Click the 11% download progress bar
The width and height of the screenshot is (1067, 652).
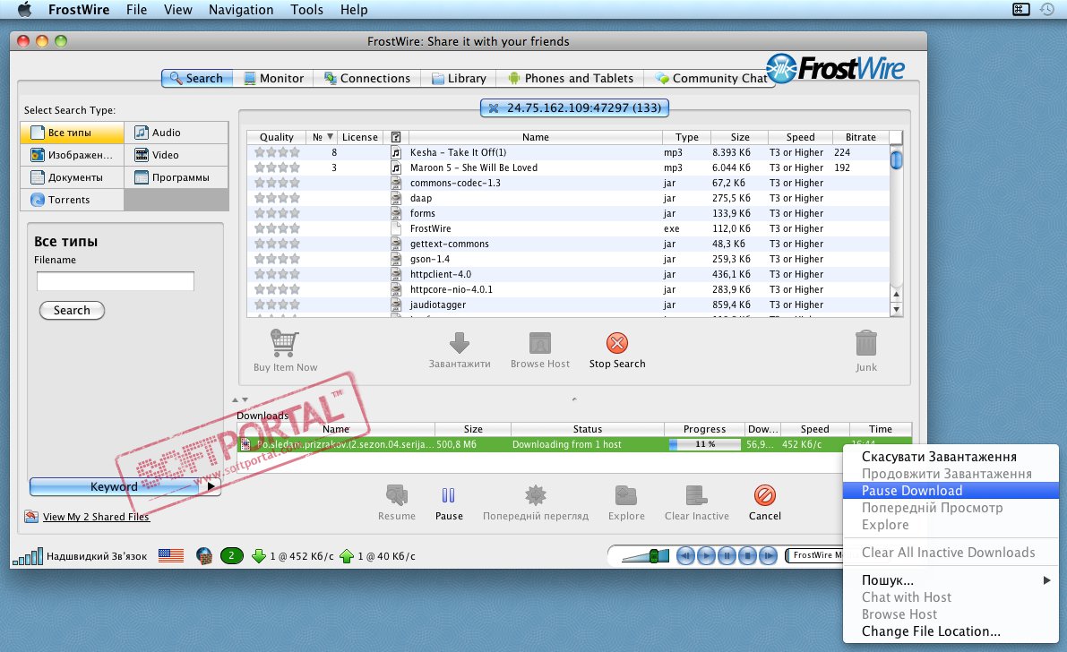705,444
